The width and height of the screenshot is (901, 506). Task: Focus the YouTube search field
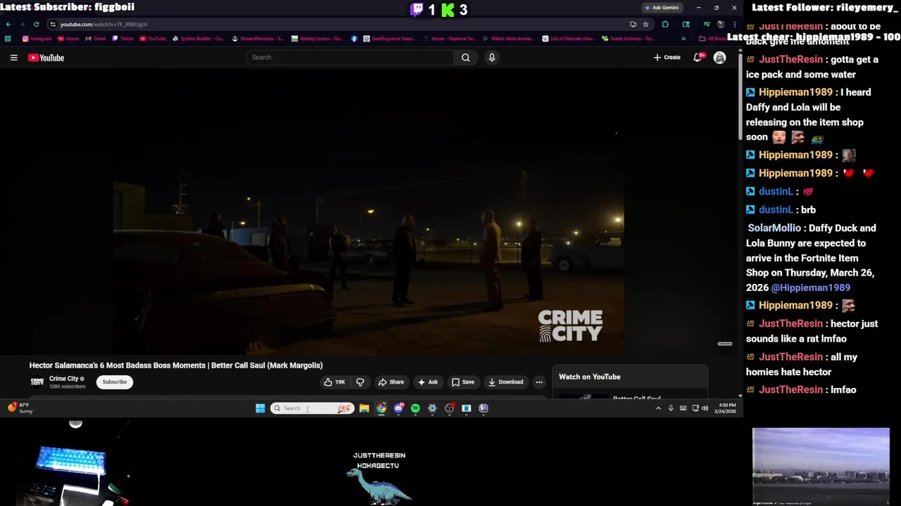coord(350,58)
